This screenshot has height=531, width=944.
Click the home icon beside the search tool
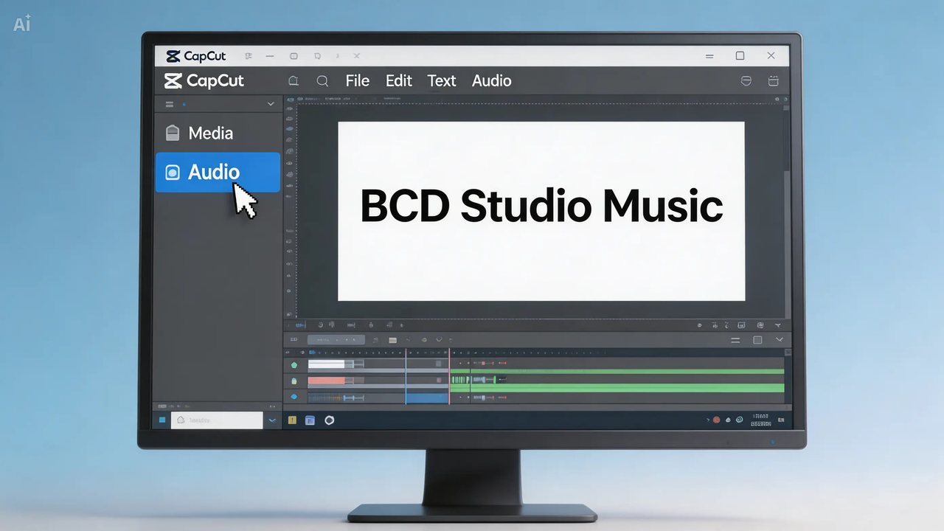(x=293, y=81)
